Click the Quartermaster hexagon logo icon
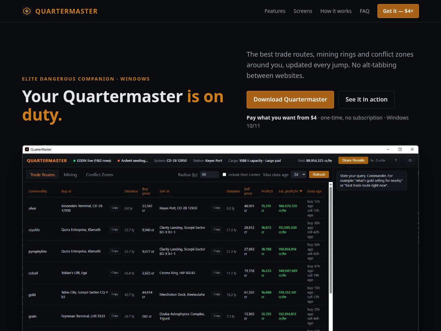The height and width of the screenshot is (331, 441). [x=27, y=11]
